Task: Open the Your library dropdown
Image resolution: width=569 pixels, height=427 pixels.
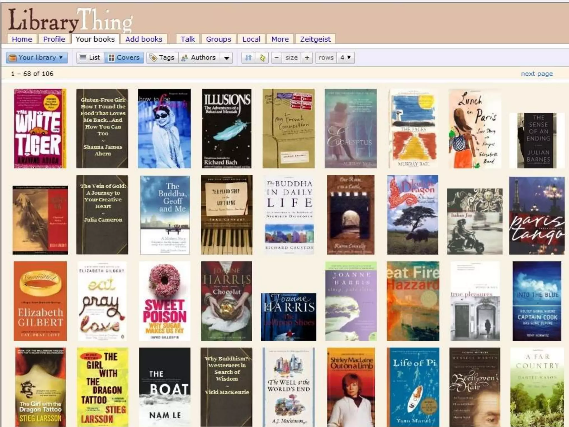Action: click(37, 58)
